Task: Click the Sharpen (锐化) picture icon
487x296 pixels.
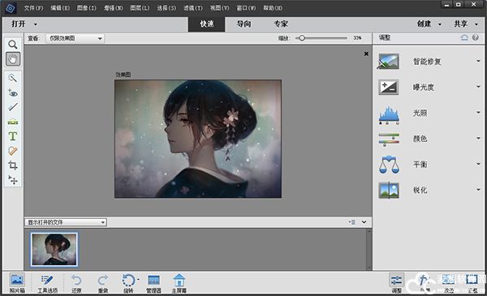Action: [x=389, y=191]
